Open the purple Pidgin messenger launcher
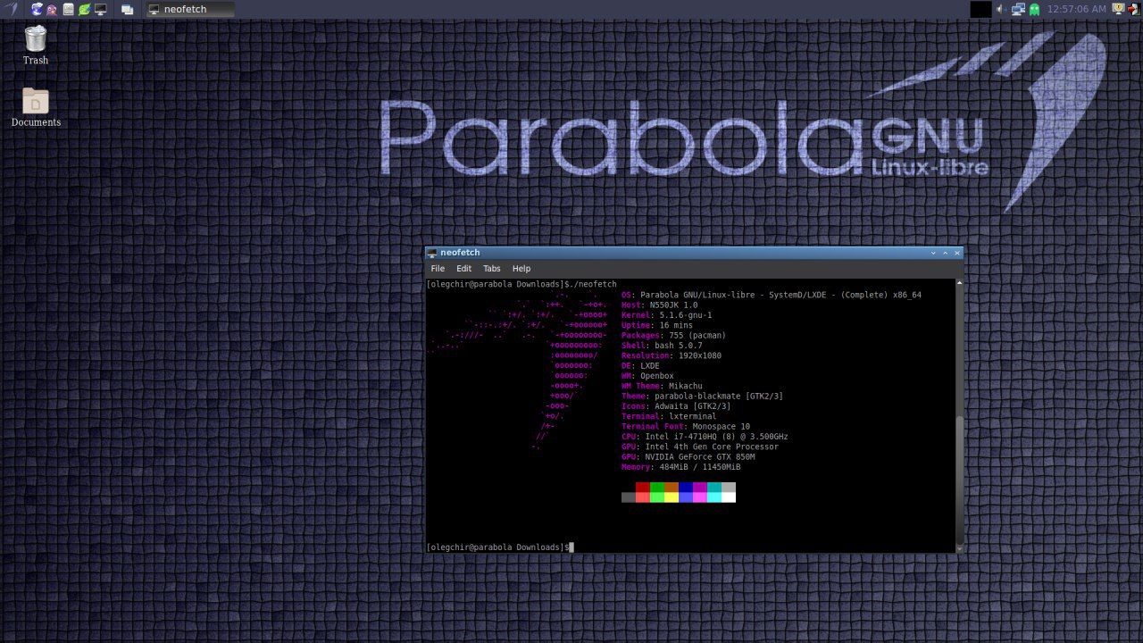1143x643 pixels. [x=52, y=9]
